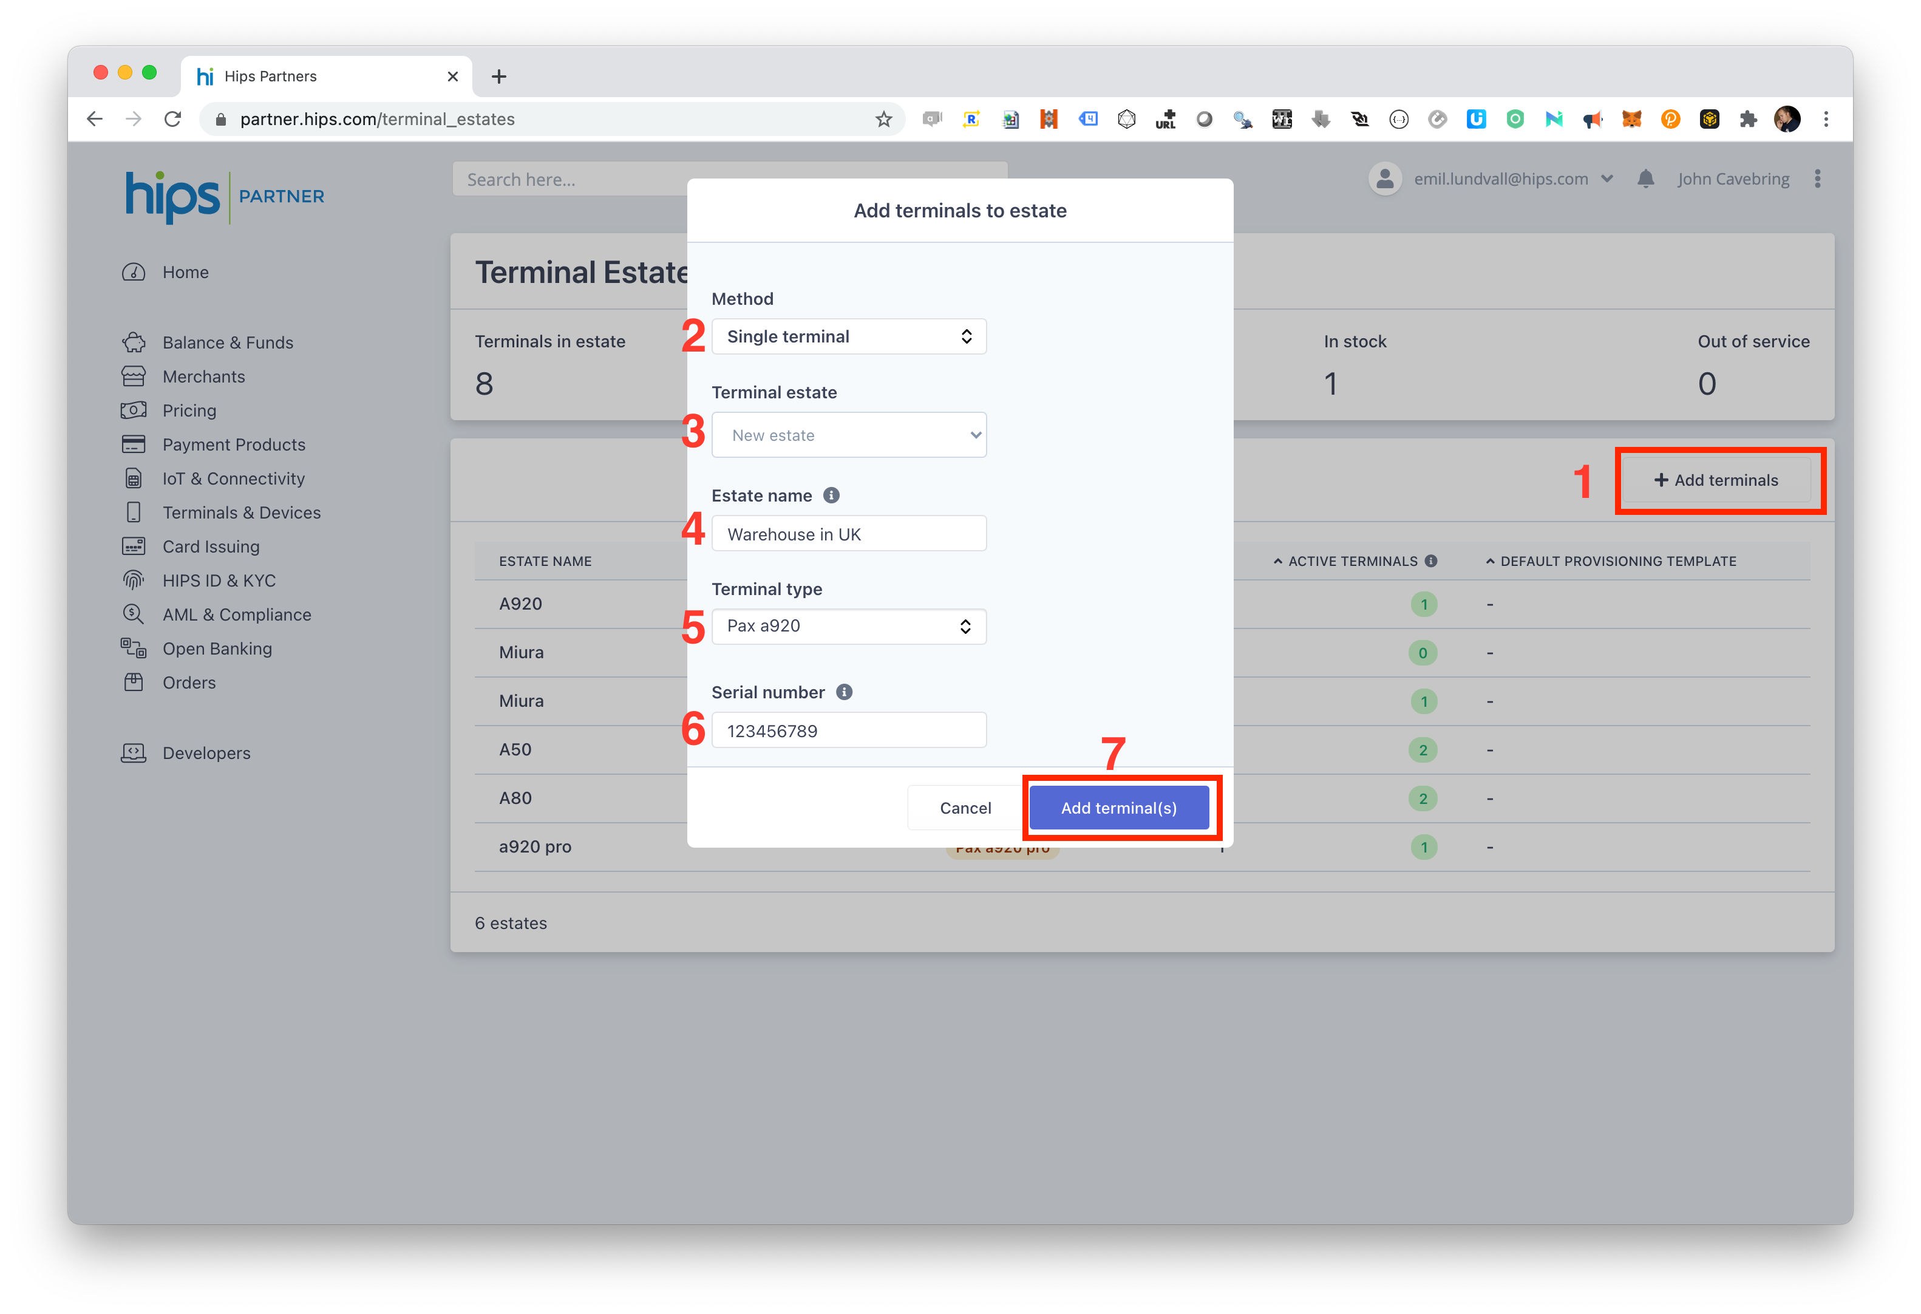Expand the Terminal estate New estate dropdown
The image size is (1921, 1314).
pyautogui.click(x=849, y=435)
